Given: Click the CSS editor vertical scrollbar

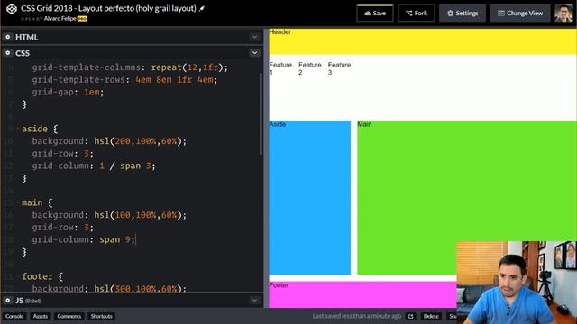Looking at the screenshot, I should [261, 114].
